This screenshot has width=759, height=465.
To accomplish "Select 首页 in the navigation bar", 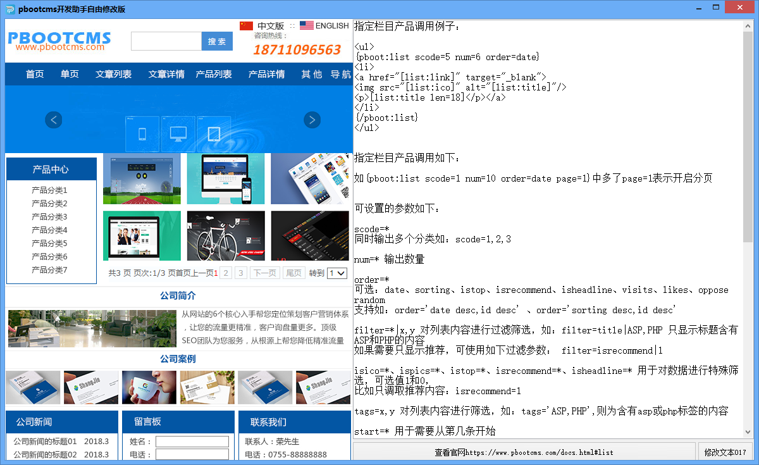I will pos(35,74).
